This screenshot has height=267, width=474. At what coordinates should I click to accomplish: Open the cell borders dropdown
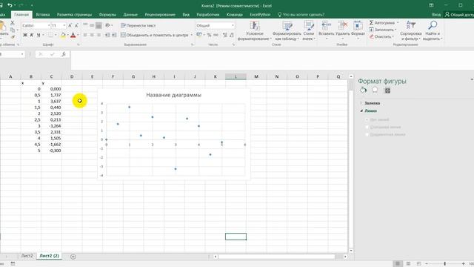56,35
